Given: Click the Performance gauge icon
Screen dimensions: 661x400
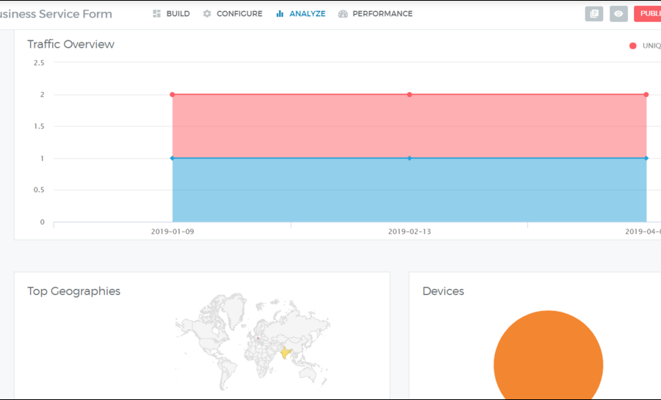Looking at the screenshot, I should [x=343, y=14].
